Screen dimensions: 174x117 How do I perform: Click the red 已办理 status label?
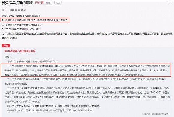coord(39,3)
